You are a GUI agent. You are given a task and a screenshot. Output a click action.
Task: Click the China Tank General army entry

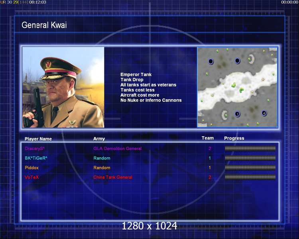pos(113,177)
